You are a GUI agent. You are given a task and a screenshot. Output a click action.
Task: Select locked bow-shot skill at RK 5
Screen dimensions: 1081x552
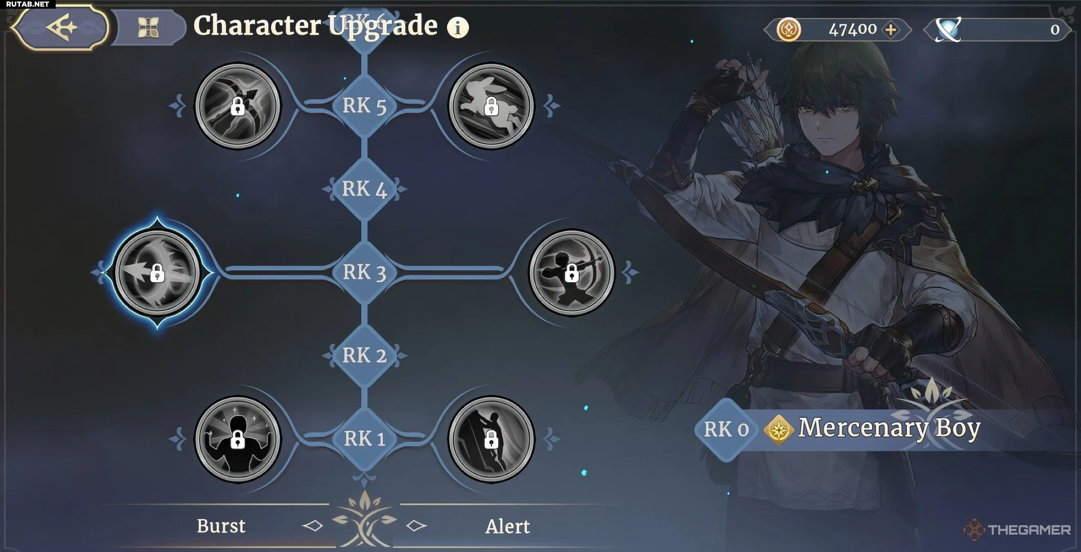pos(238,106)
